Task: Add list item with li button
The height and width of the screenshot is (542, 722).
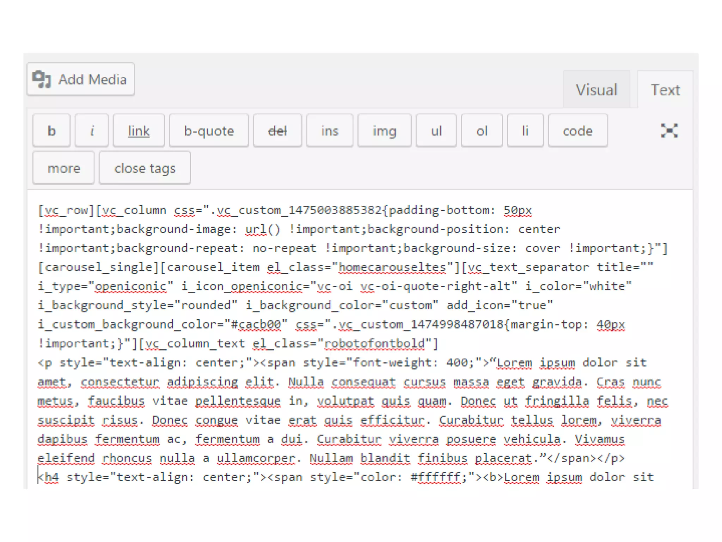Action: pyautogui.click(x=525, y=131)
